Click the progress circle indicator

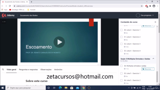[138, 15]
